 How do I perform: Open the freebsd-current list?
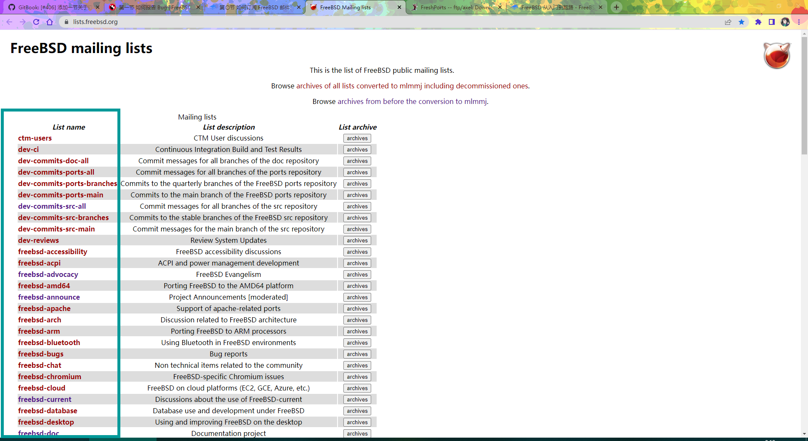[45, 399]
